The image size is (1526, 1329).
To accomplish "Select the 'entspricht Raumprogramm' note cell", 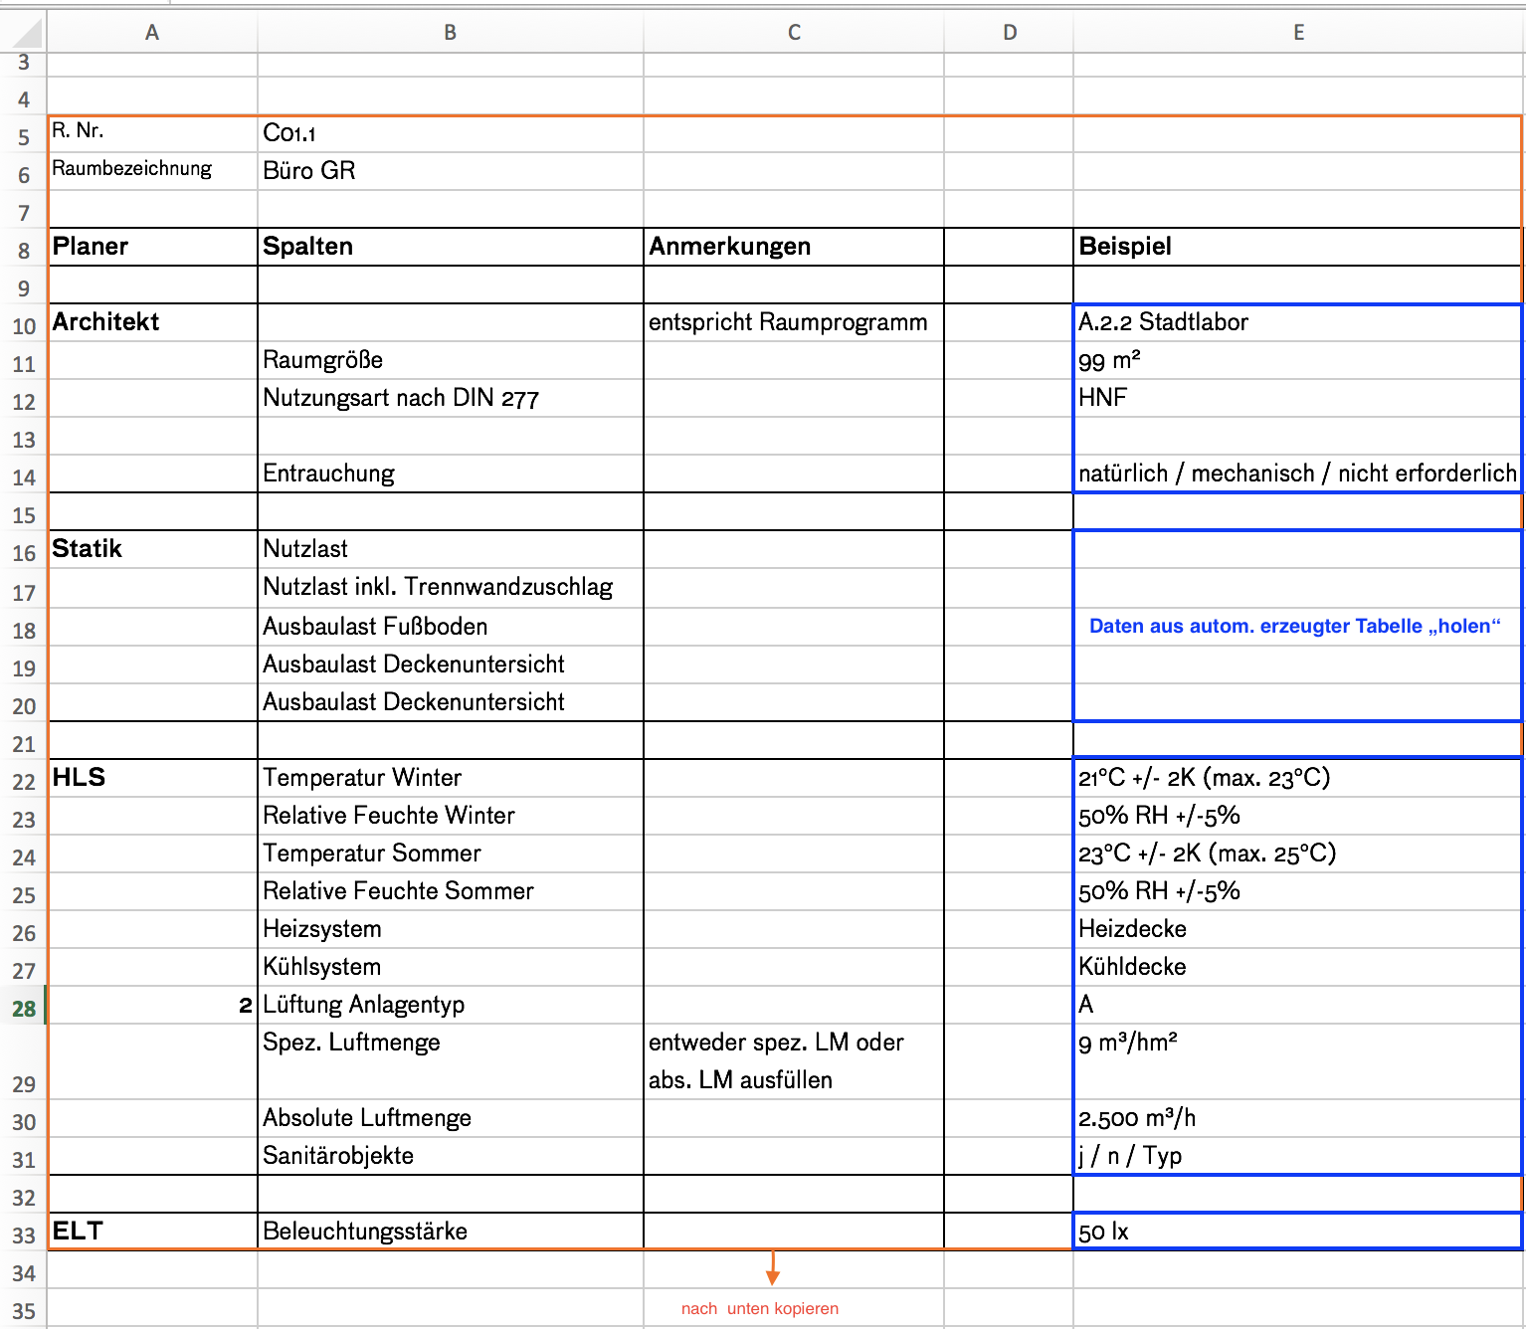I will [x=794, y=322].
